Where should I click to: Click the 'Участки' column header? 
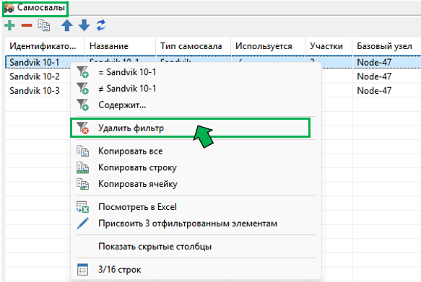coord(329,46)
